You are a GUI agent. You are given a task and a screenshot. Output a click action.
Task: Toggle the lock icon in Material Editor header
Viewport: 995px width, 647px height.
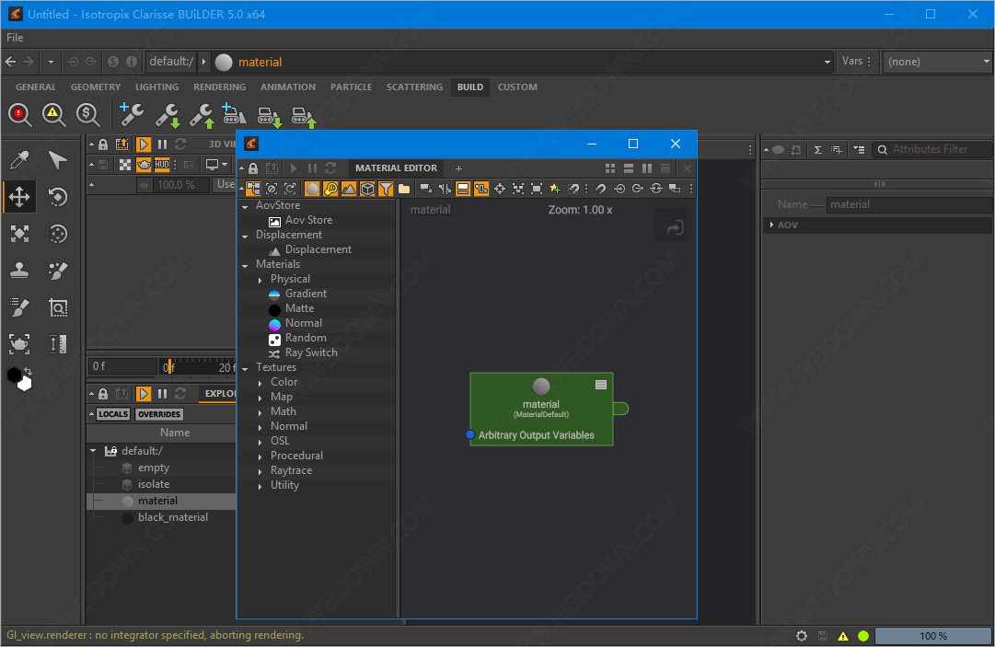tap(253, 168)
